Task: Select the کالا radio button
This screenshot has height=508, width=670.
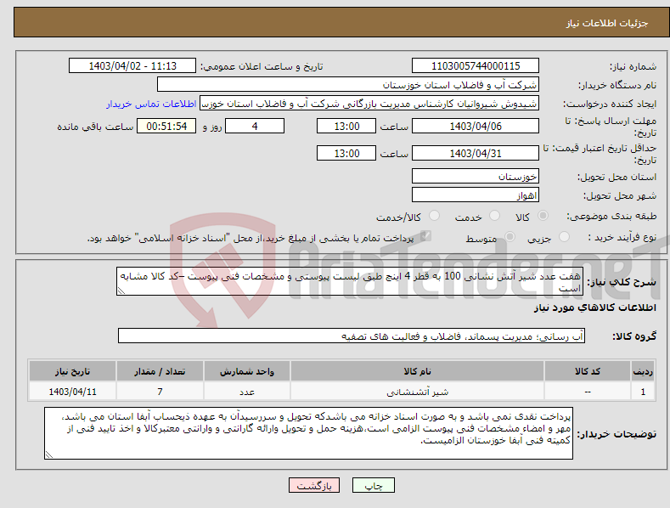Action: pyautogui.click(x=543, y=216)
